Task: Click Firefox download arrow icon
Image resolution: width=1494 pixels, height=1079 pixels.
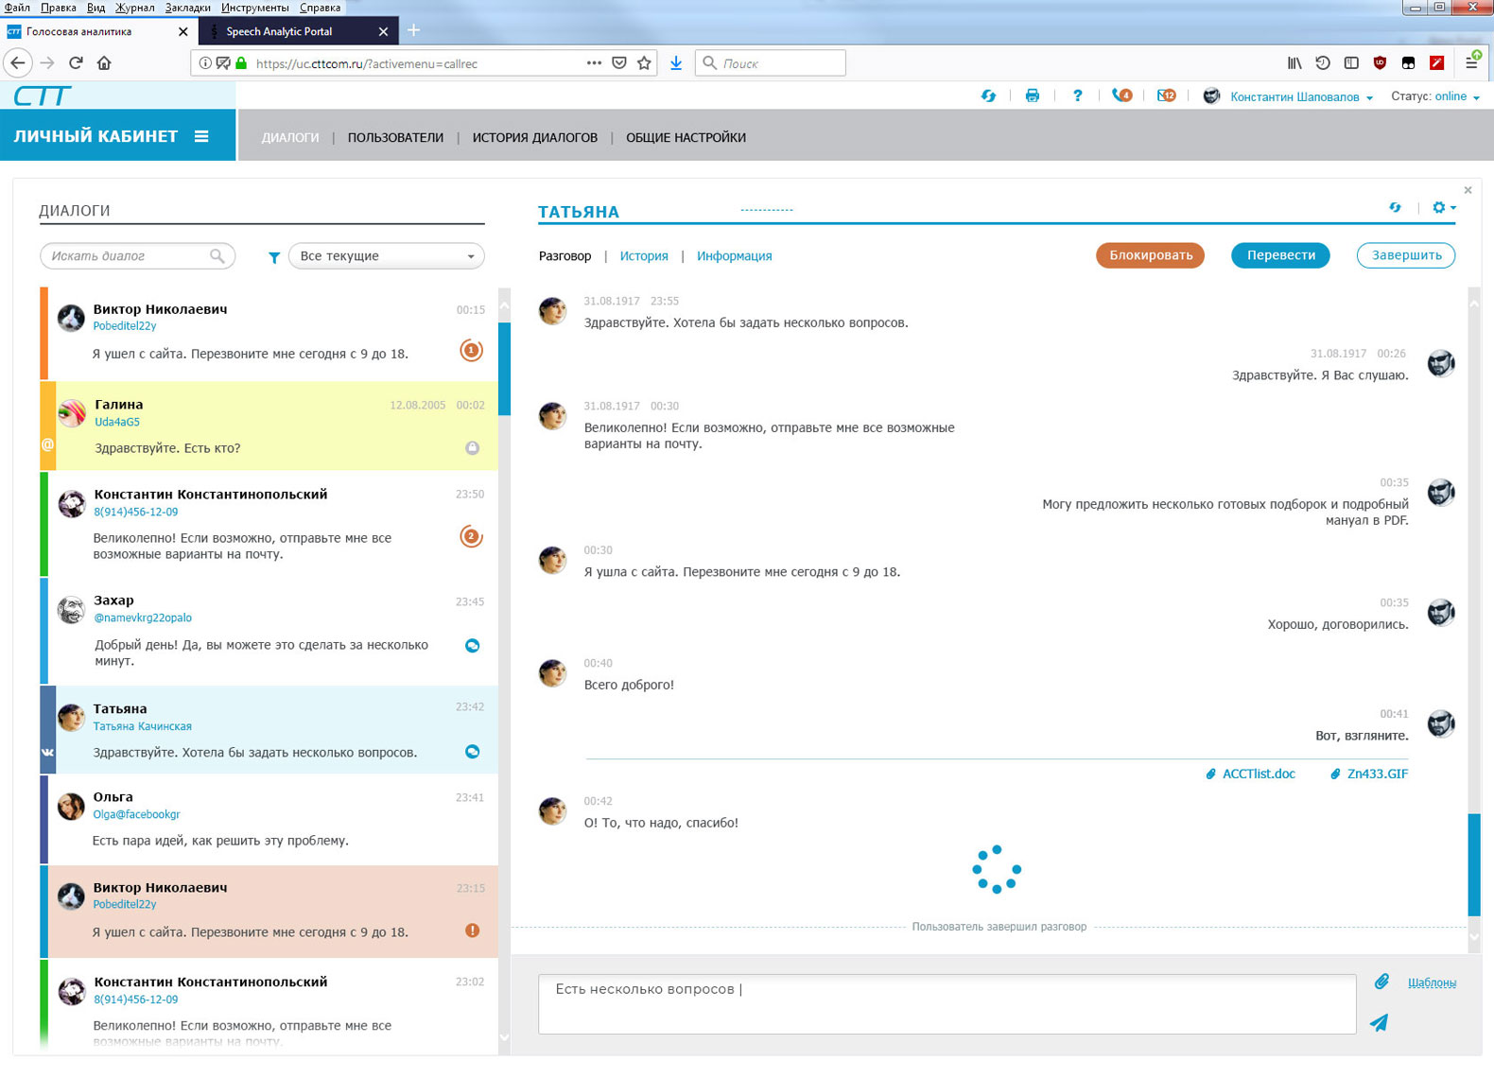Action: (676, 63)
